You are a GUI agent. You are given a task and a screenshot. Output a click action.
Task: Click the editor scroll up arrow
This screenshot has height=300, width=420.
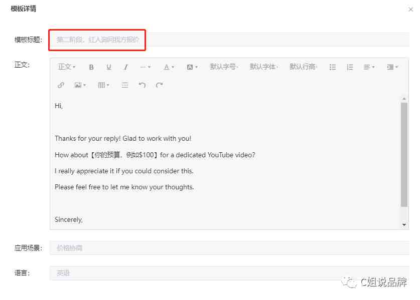[x=404, y=99]
